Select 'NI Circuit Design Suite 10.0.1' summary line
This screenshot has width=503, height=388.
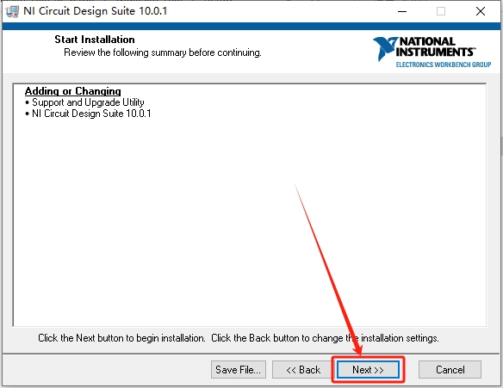88,114
